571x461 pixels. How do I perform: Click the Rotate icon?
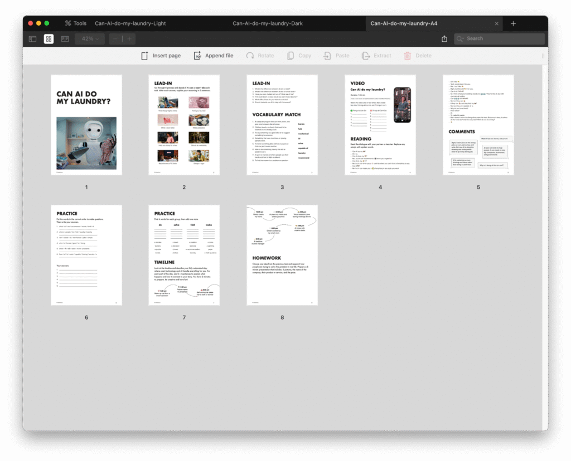tap(250, 56)
